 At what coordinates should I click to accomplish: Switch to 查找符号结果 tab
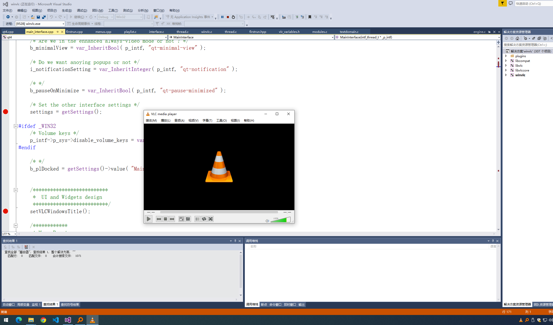pos(70,304)
